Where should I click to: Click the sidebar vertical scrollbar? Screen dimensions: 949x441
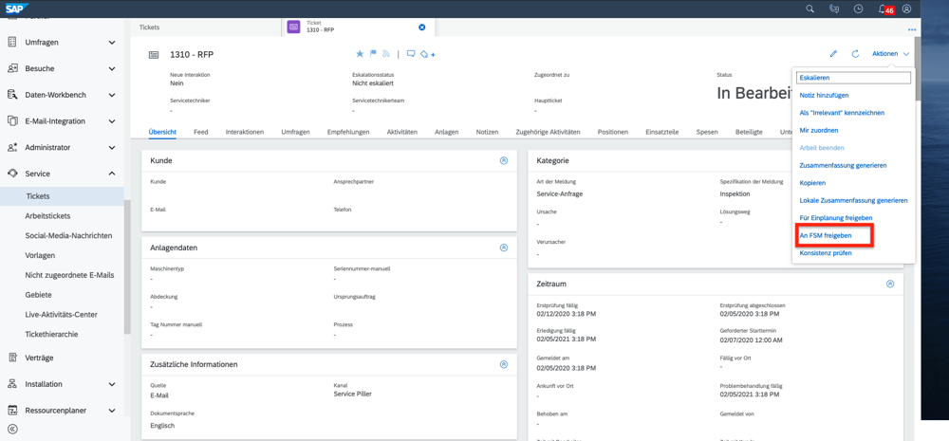[x=126, y=266]
